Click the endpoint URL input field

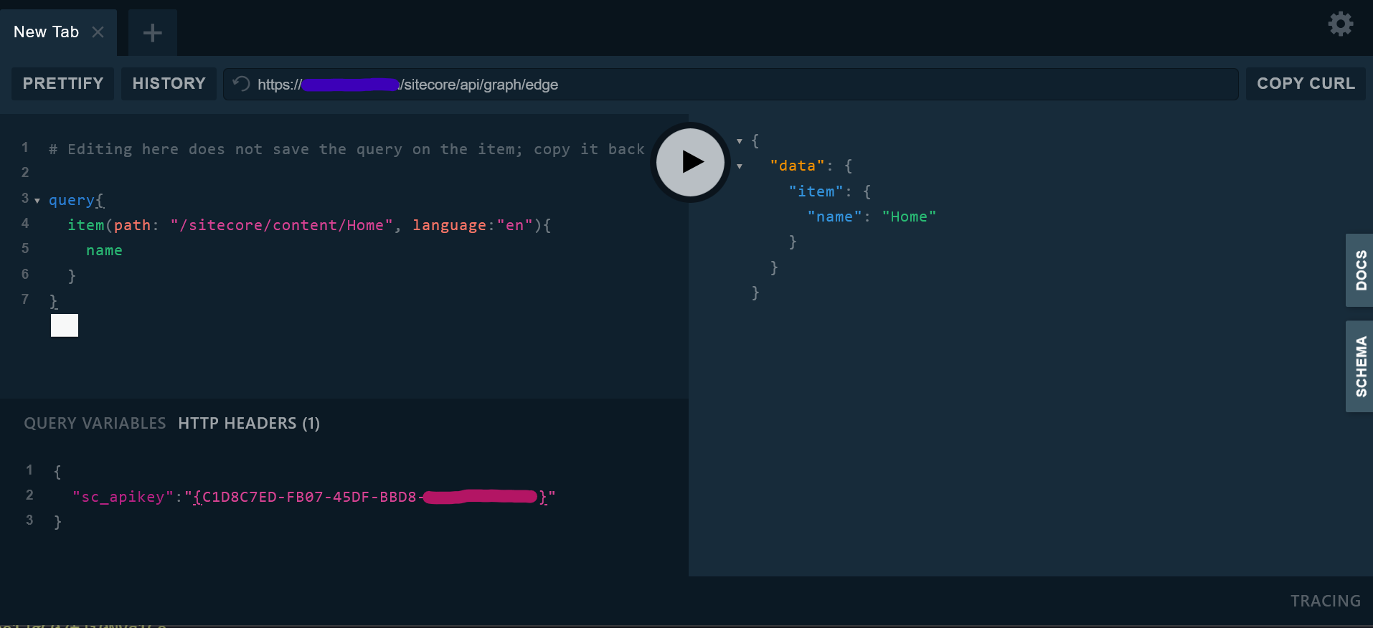(789, 85)
